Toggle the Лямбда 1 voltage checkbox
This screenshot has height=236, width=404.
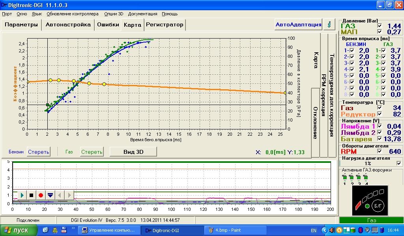coord(379,126)
